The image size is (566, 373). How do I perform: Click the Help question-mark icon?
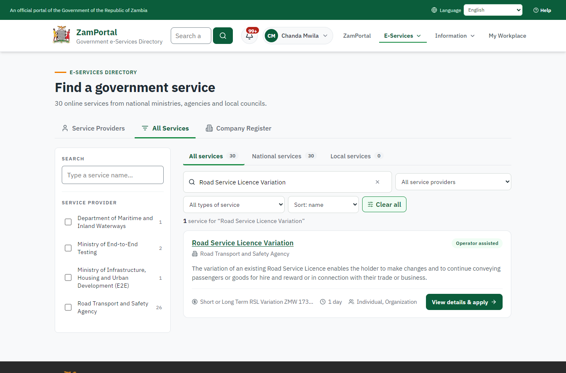pos(536,10)
